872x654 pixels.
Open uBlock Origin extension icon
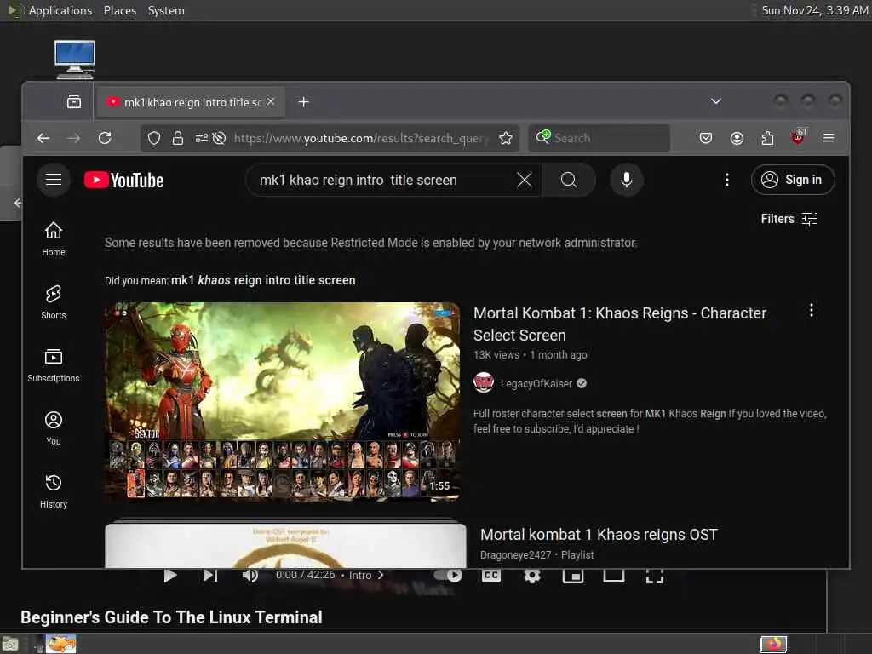coord(798,137)
